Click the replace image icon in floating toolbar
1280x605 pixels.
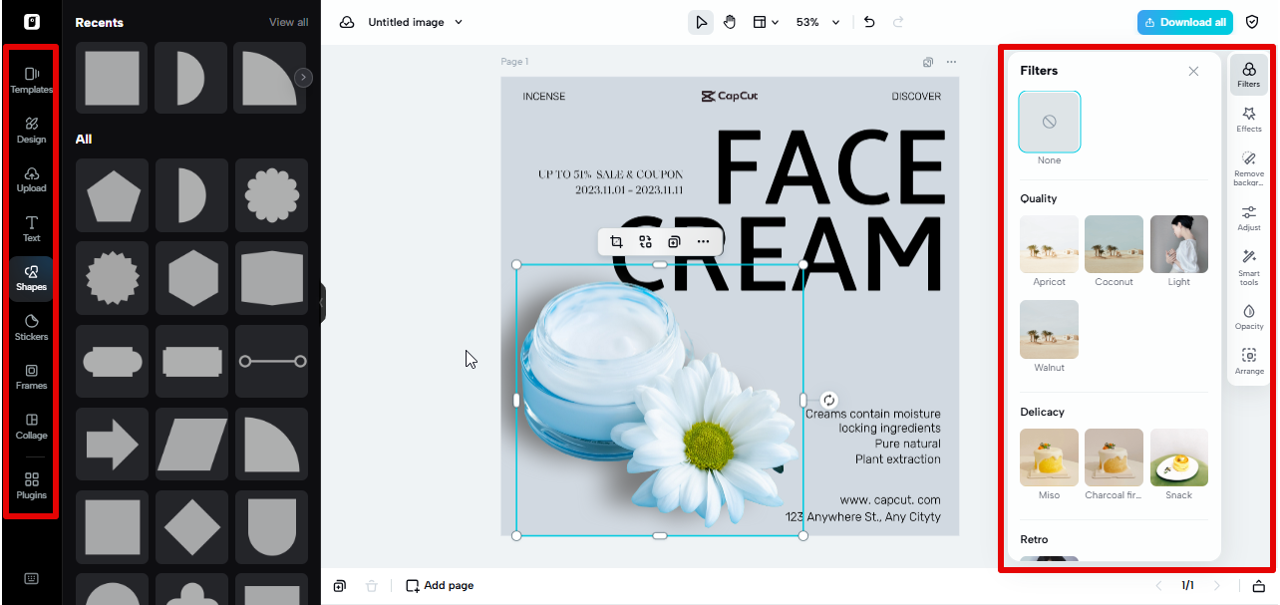[x=645, y=241]
